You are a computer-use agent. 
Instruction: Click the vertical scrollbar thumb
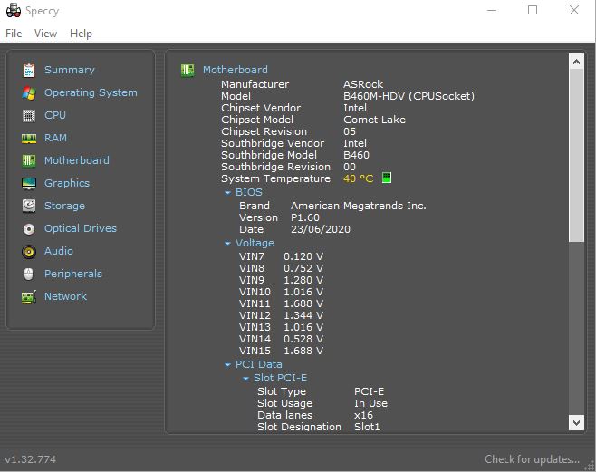[x=576, y=156]
